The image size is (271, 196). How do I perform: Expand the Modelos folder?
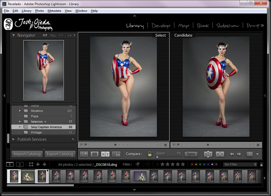click(20, 111)
